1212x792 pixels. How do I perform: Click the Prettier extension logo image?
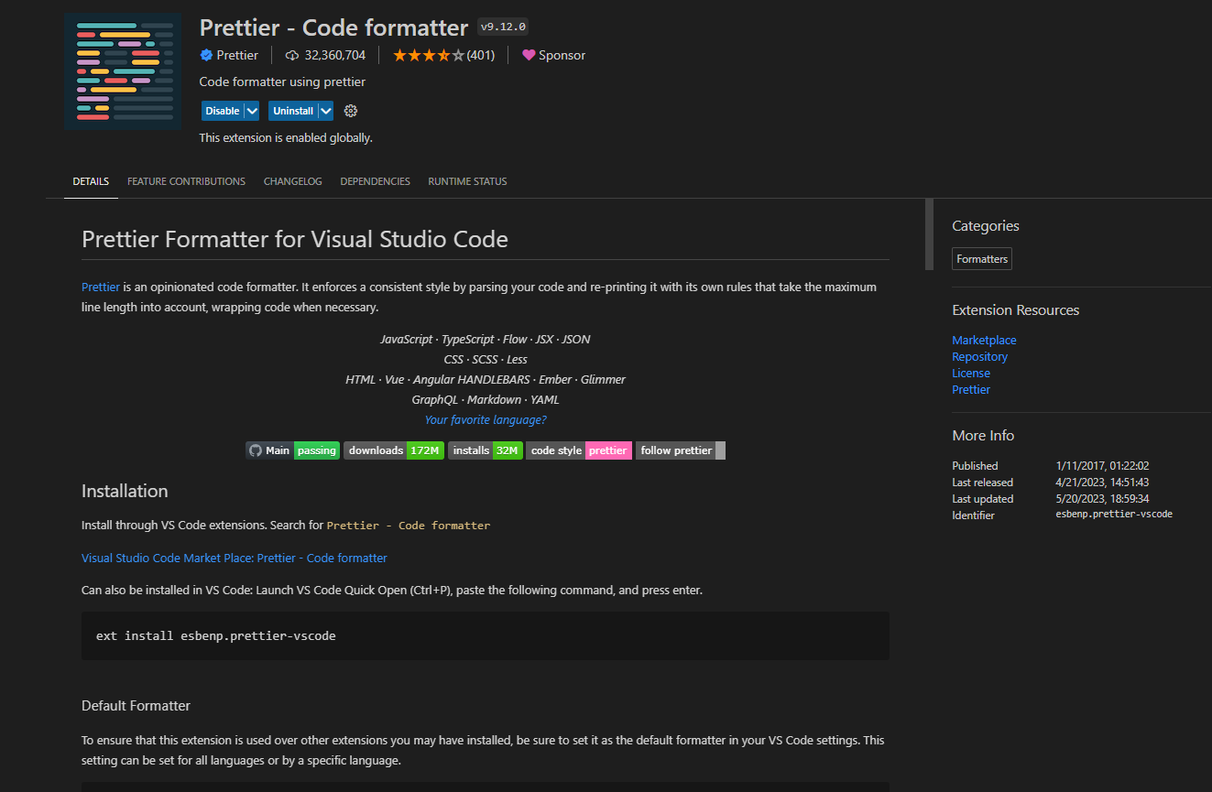pos(123,71)
